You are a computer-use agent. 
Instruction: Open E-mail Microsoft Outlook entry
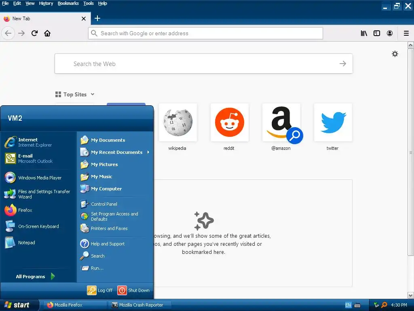point(39,158)
